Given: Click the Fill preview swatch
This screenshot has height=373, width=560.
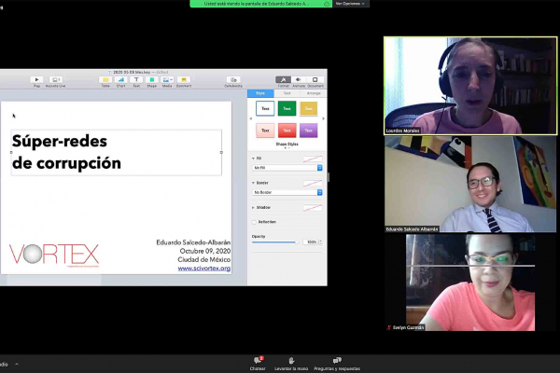Looking at the screenshot, I should tap(312, 159).
